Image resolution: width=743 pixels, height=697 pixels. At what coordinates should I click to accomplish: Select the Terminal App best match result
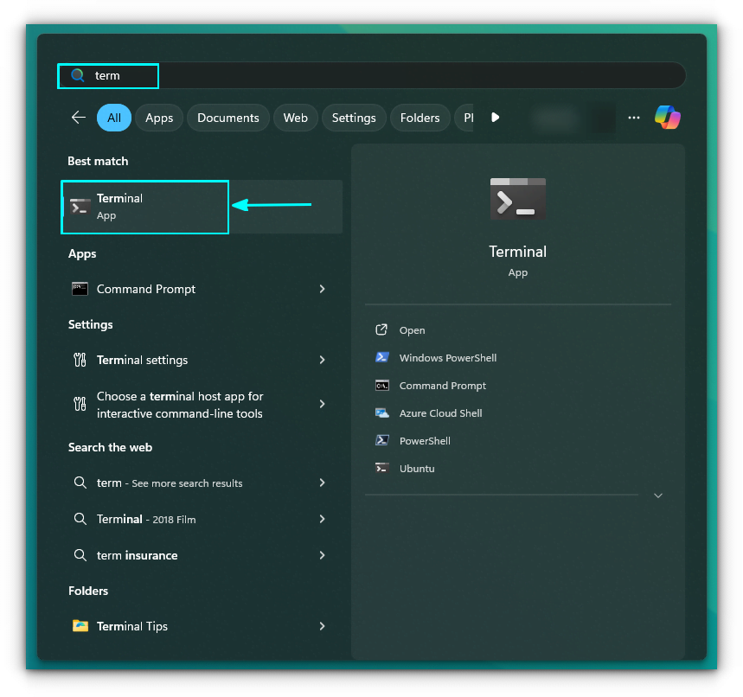click(202, 207)
